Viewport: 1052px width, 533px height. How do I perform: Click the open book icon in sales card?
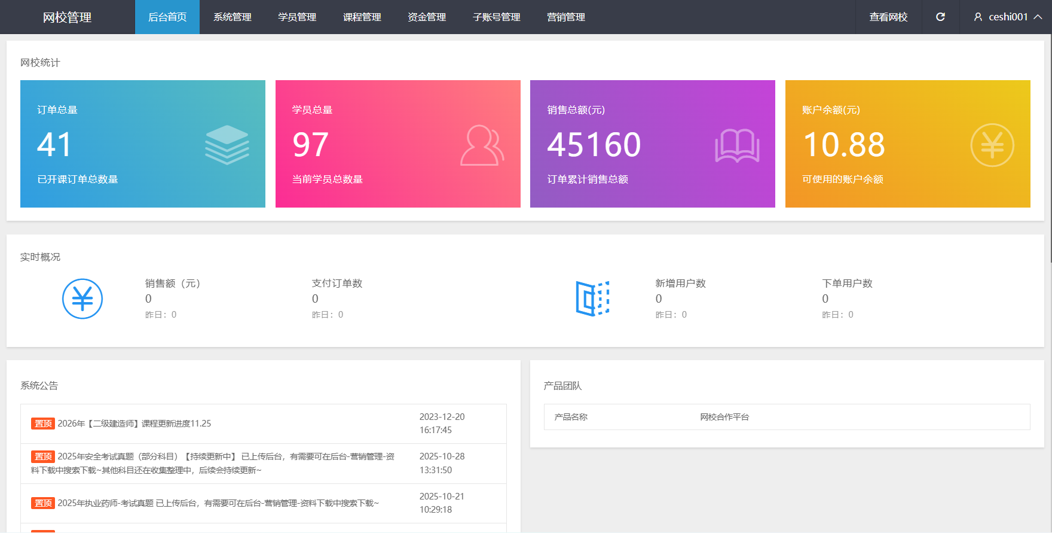[737, 145]
